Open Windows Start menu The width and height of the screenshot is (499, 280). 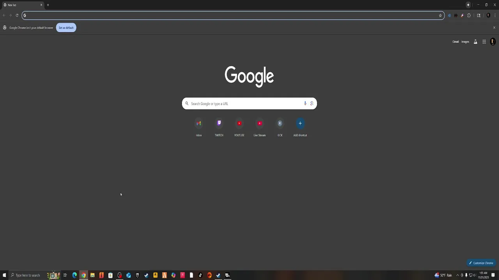(4, 275)
